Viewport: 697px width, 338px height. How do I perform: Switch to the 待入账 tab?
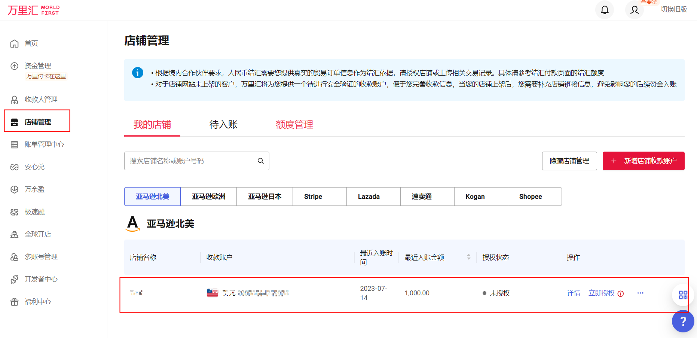tap(223, 124)
